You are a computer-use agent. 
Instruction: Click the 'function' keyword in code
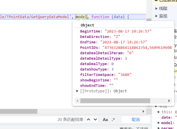100,17
